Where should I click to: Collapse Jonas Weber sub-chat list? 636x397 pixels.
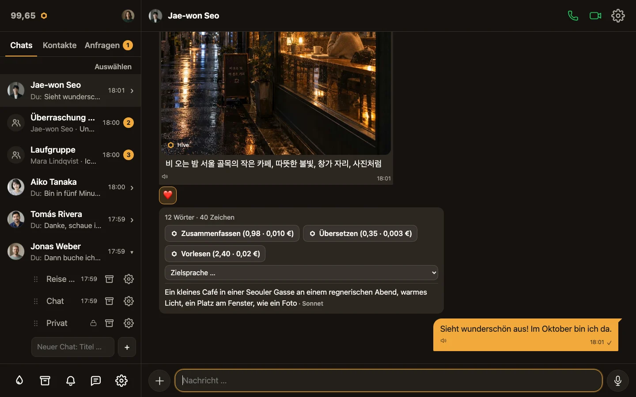click(x=132, y=252)
